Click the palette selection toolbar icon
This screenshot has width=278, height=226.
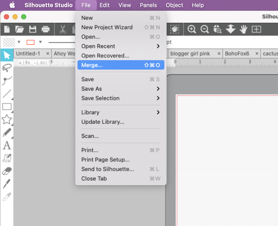(x=175, y=29)
